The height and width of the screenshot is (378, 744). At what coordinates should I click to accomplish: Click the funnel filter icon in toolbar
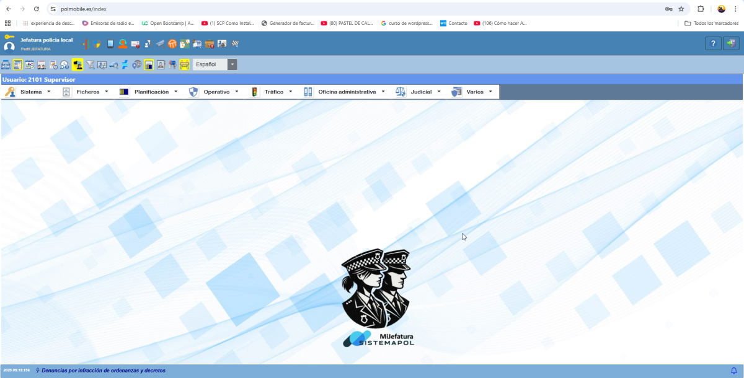(x=90, y=64)
